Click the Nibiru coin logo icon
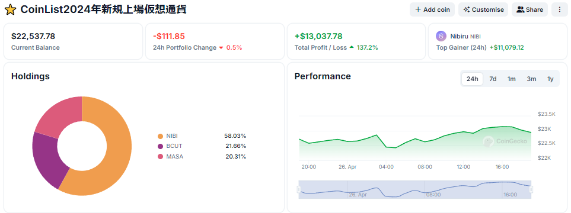 [x=441, y=36]
